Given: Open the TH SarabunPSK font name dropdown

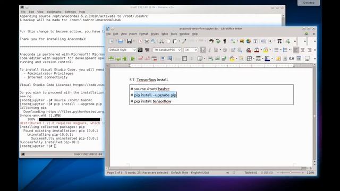Looking at the screenshot, I should point(180,50).
